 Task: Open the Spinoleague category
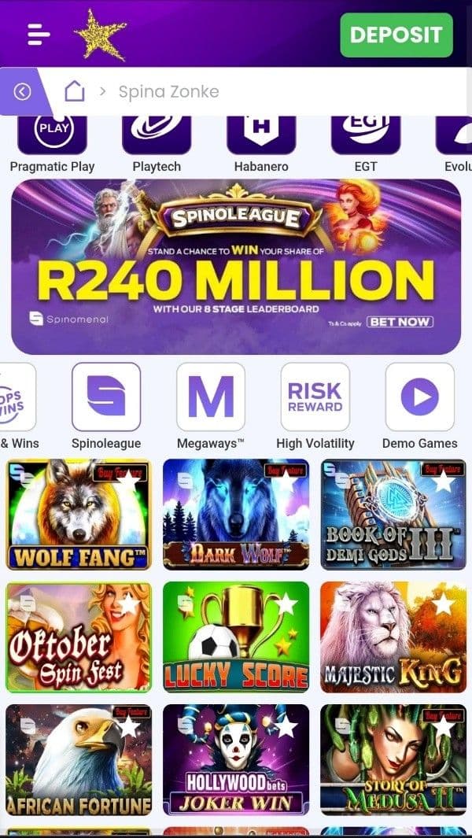pos(106,397)
